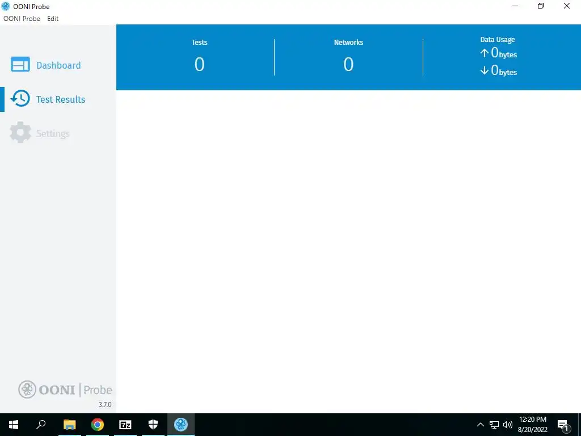
Task: Go to Settings in sidebar
Action: click(53, 133)
